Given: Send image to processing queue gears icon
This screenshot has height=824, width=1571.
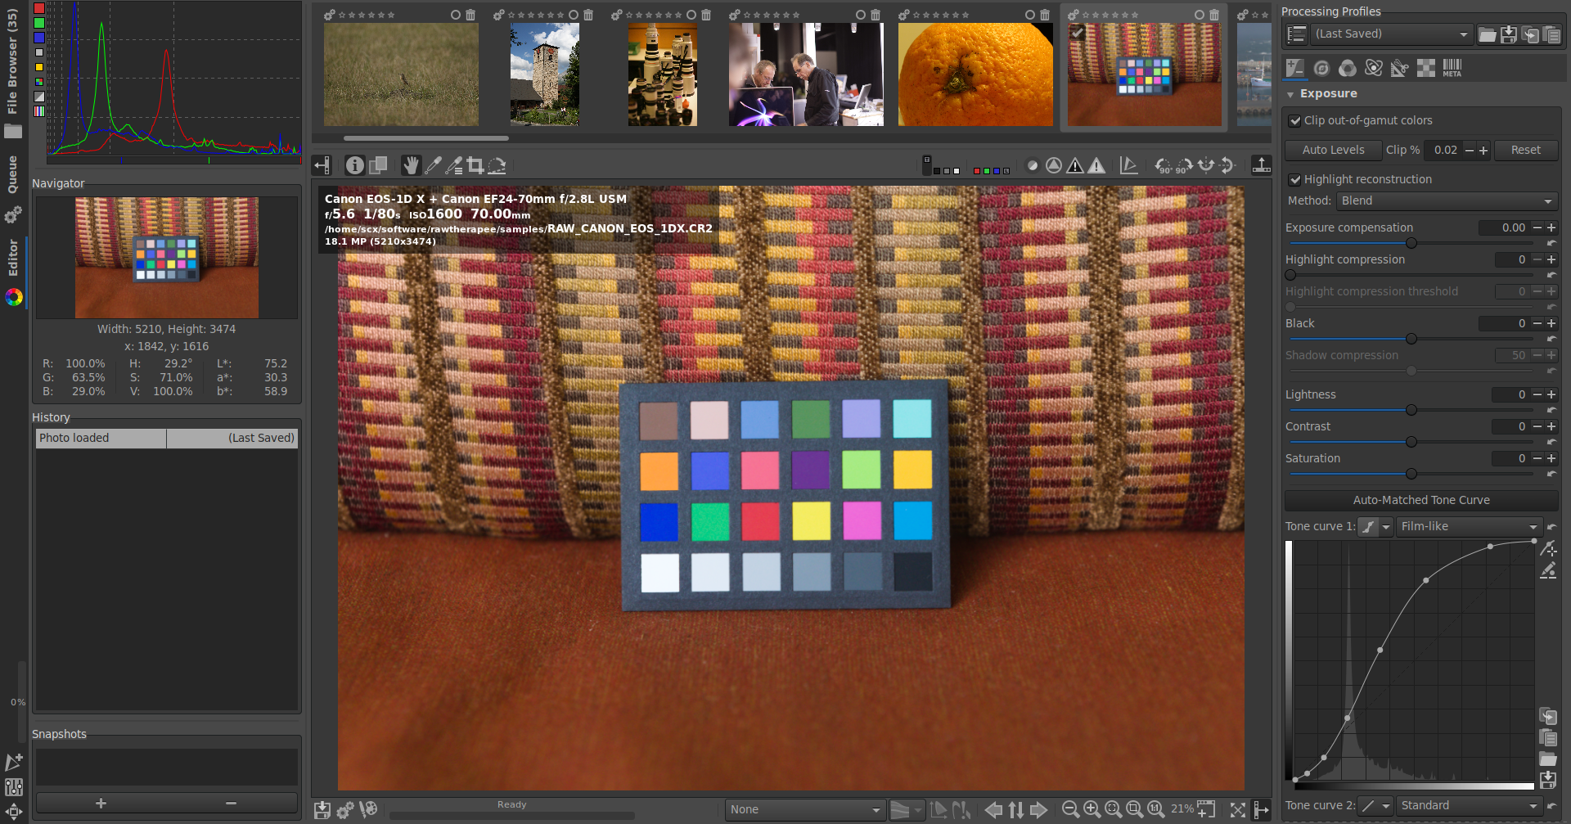Looking at the screenshot, I should 345,810.
